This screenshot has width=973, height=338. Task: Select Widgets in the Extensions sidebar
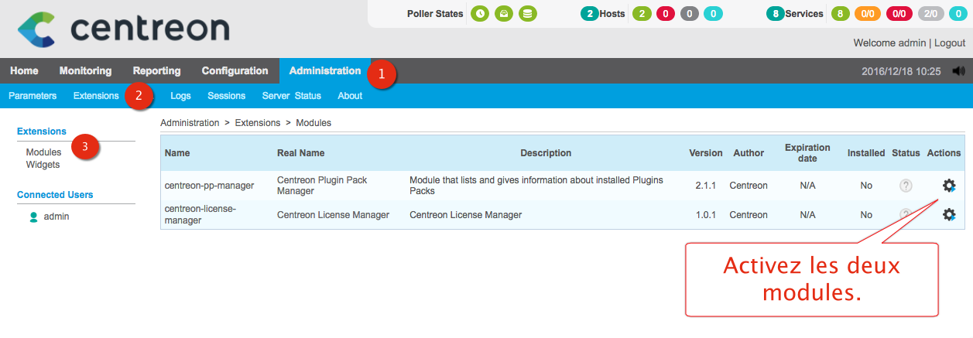[43, 165]
